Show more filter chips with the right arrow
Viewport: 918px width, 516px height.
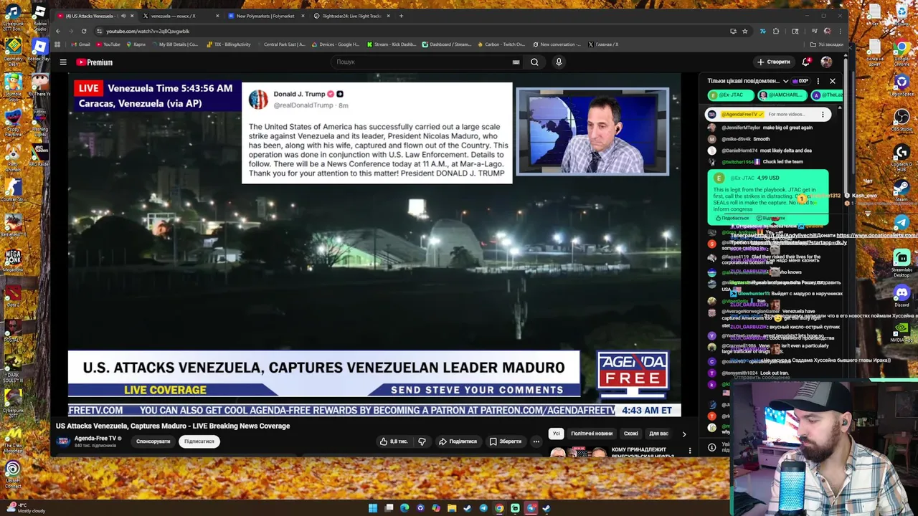point(683,434)
